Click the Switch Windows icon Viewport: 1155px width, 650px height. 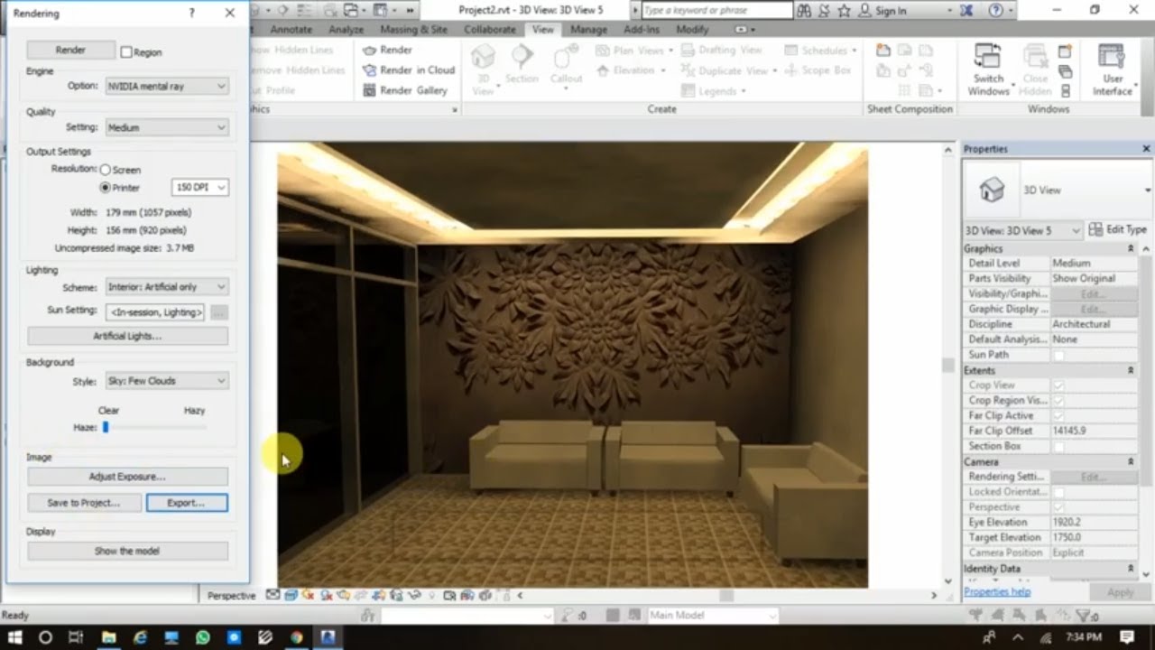coord(988,57)
